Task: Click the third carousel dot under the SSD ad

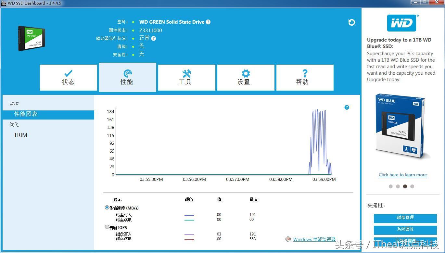Action: tap(405, 186)
